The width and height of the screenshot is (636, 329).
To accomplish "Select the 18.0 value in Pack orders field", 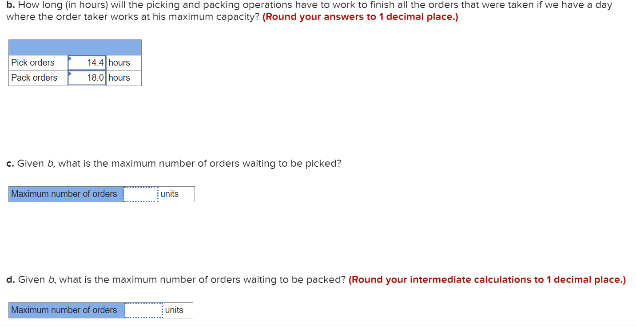I will (x=93, y=78).
